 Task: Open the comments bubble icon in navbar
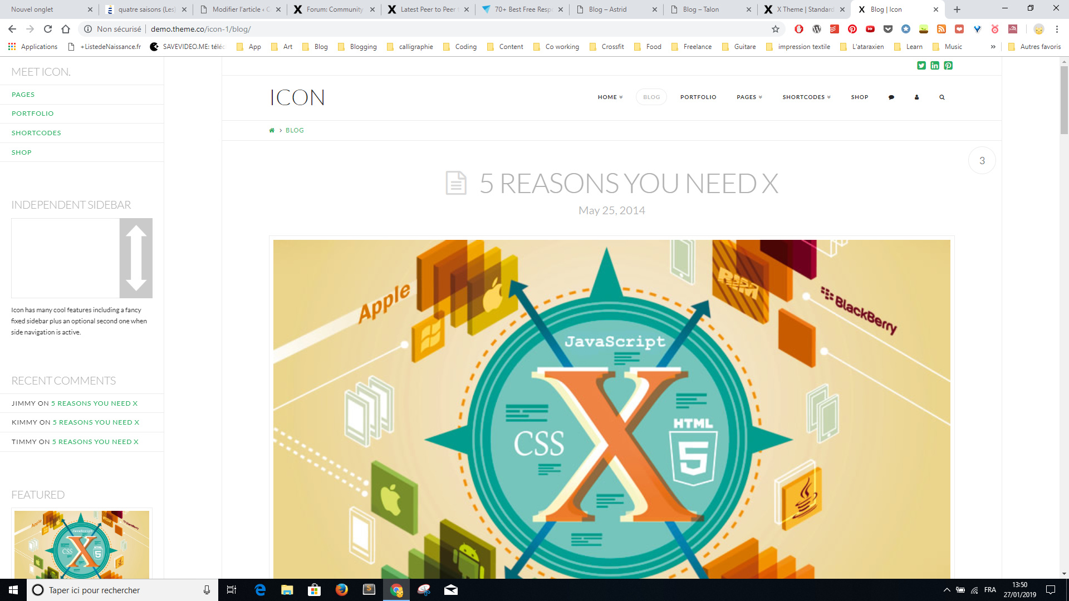(891, 97)
